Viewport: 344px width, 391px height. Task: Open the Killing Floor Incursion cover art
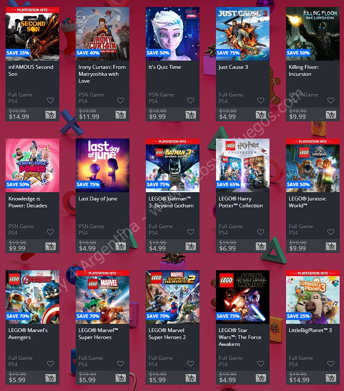(313, 34)
